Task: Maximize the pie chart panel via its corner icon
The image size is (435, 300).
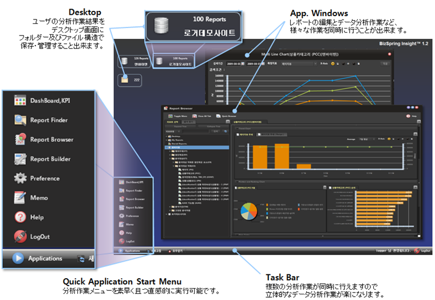Action: click(x=325, y=187)
